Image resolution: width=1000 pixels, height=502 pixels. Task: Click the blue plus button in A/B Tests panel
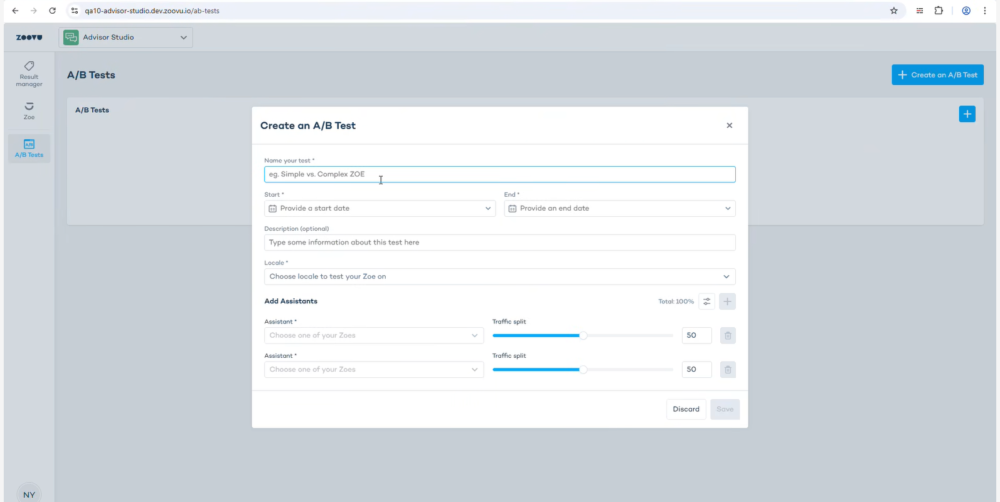pos(967,114)
